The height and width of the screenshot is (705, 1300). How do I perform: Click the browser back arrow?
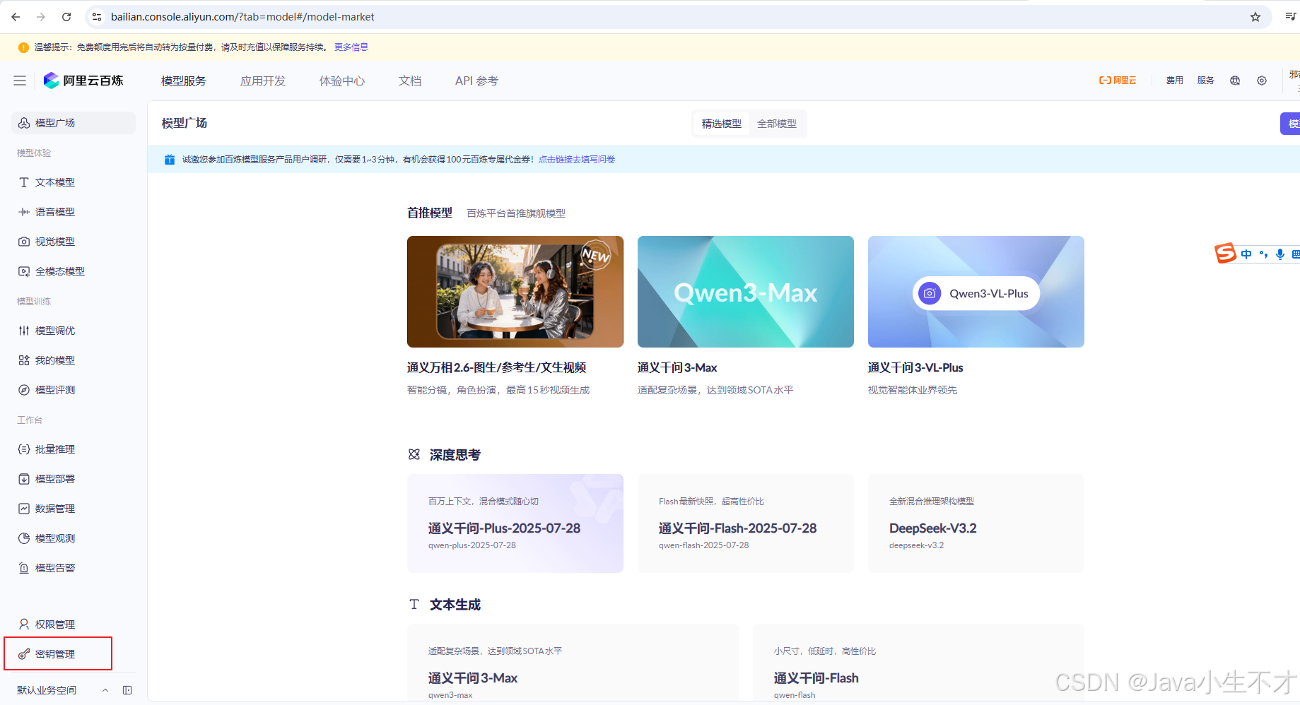(16, 17)
